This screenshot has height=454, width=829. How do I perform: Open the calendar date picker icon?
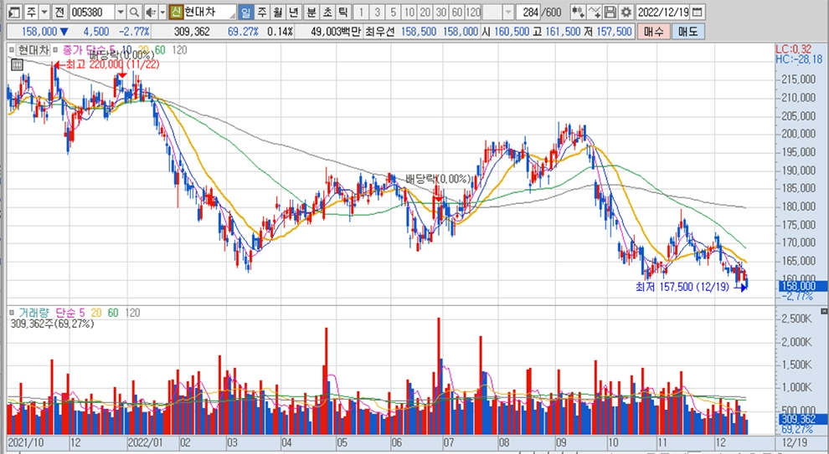pyautogui.click(x=698, y=13)
